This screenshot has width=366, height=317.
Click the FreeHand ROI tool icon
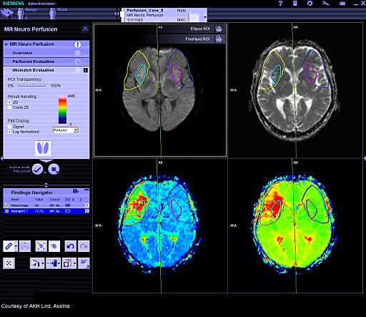pyautogui.click(x=219, y=39)
